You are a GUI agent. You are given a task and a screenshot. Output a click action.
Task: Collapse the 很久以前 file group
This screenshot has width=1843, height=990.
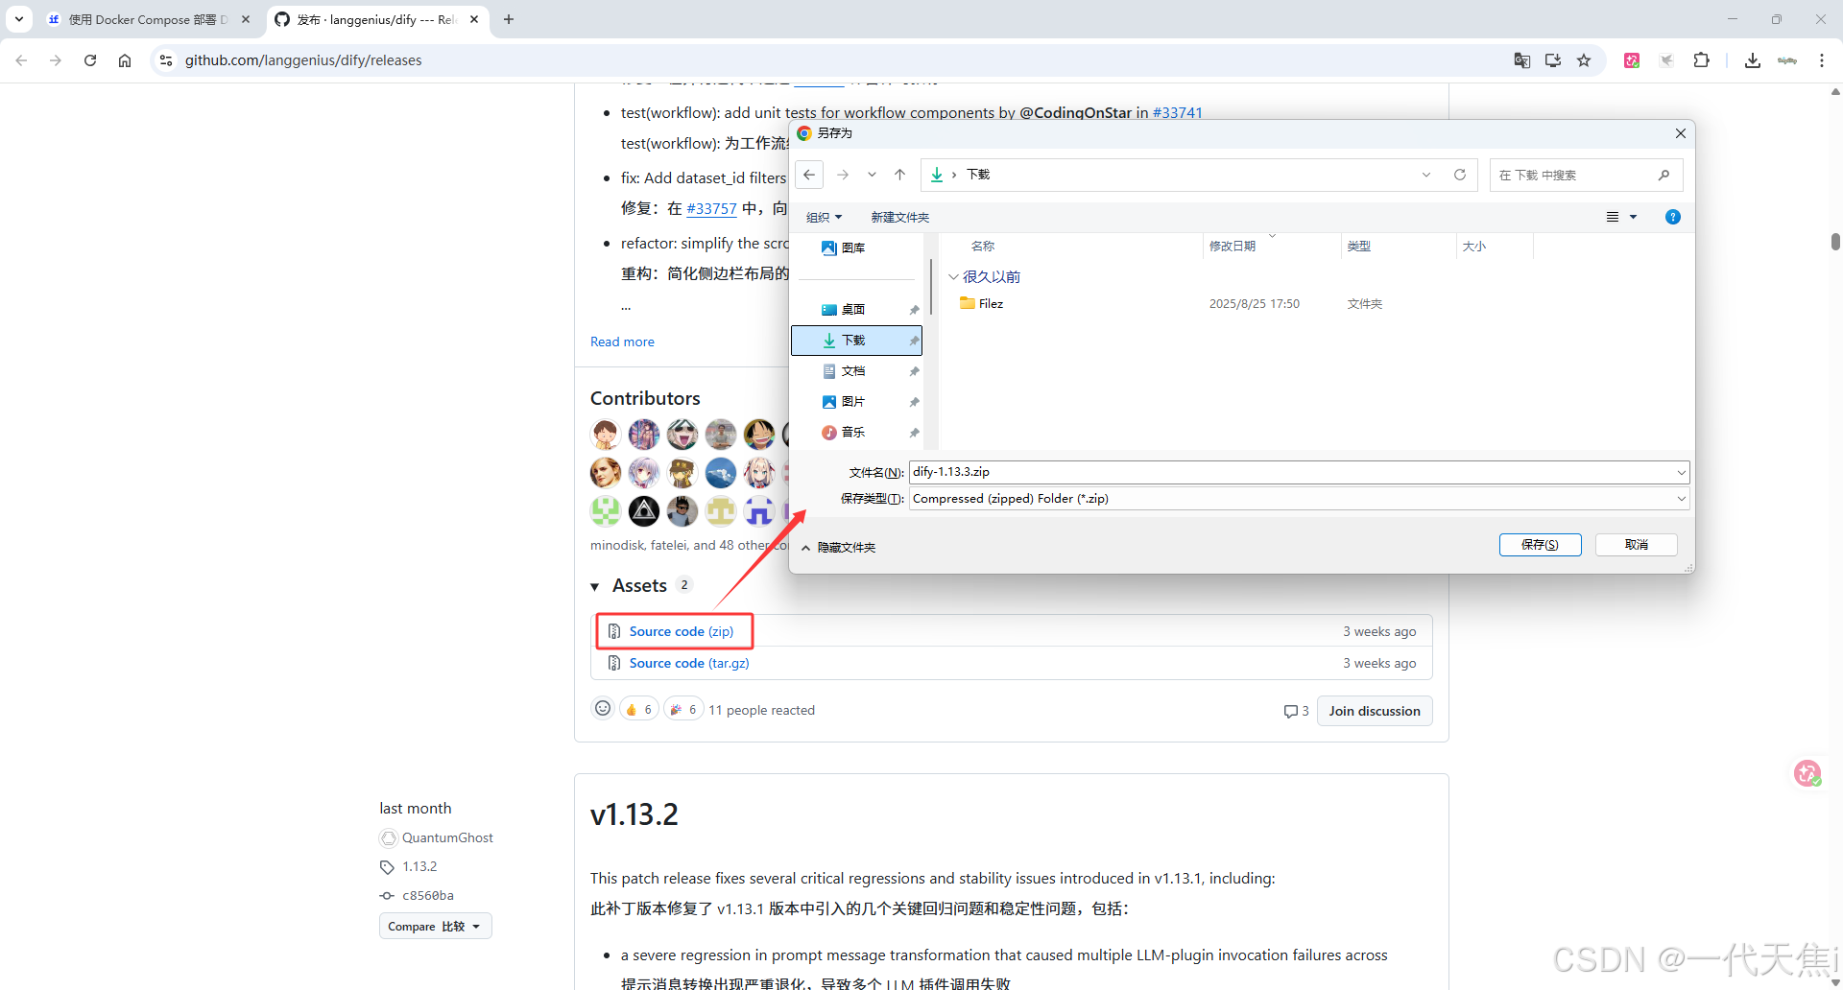953,276
